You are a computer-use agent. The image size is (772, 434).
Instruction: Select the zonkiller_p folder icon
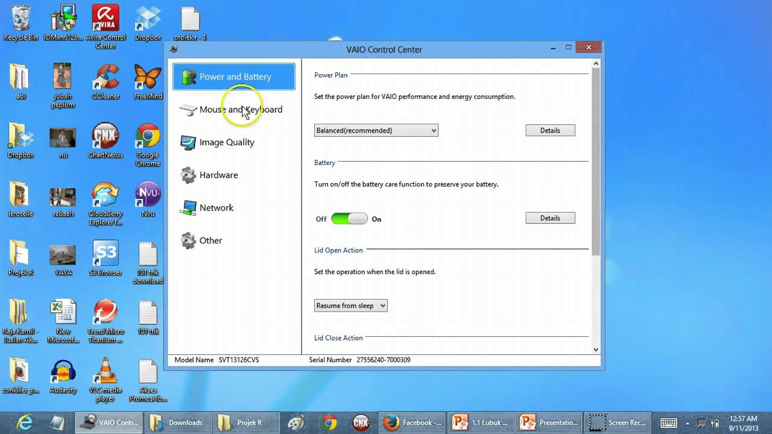21,375
